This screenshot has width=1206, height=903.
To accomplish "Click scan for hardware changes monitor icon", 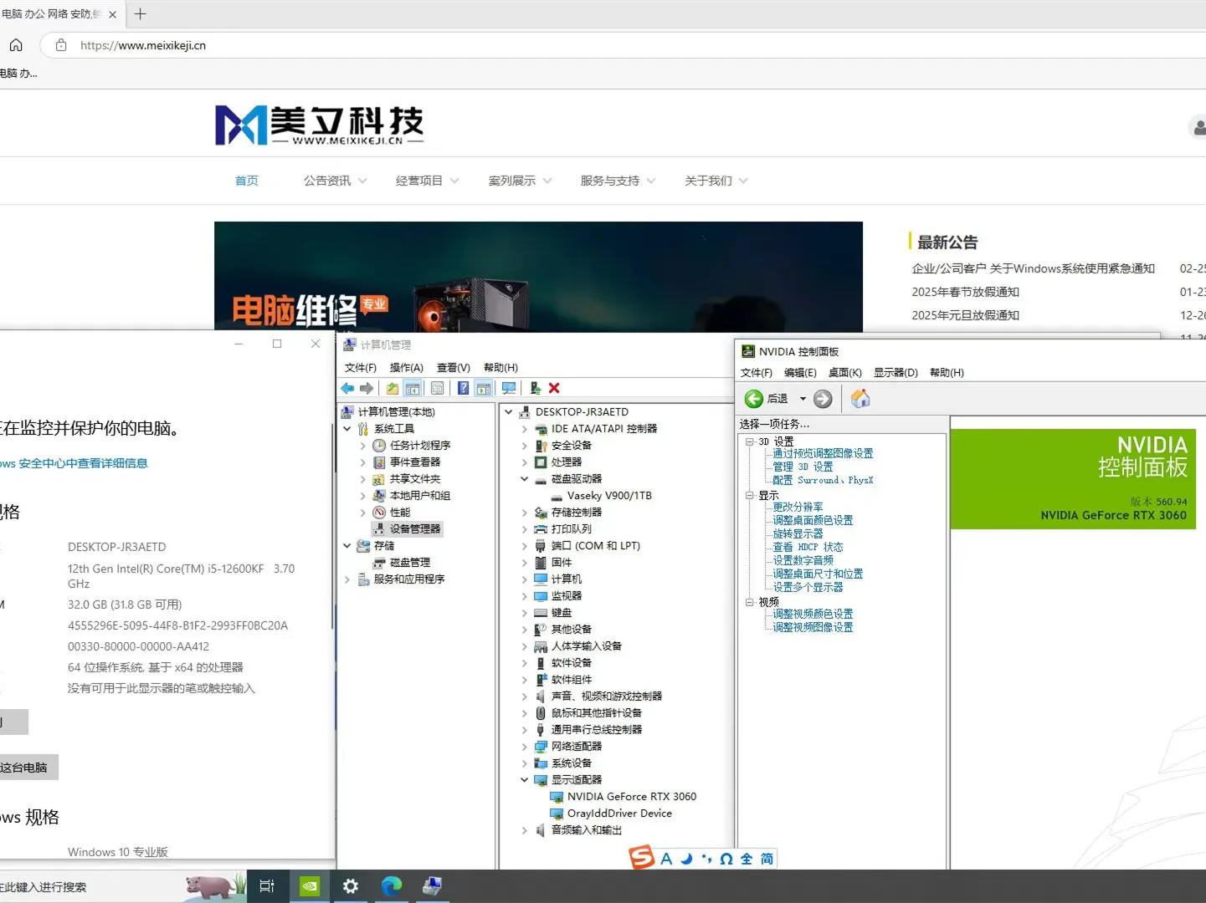I will point(508,388).
